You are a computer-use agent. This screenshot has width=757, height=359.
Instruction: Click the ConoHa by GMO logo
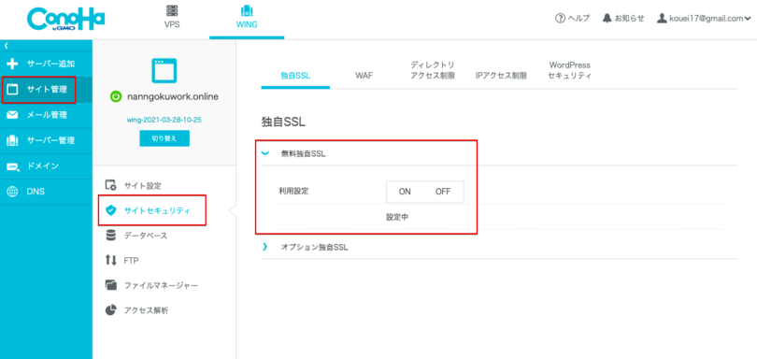[65, 20]
